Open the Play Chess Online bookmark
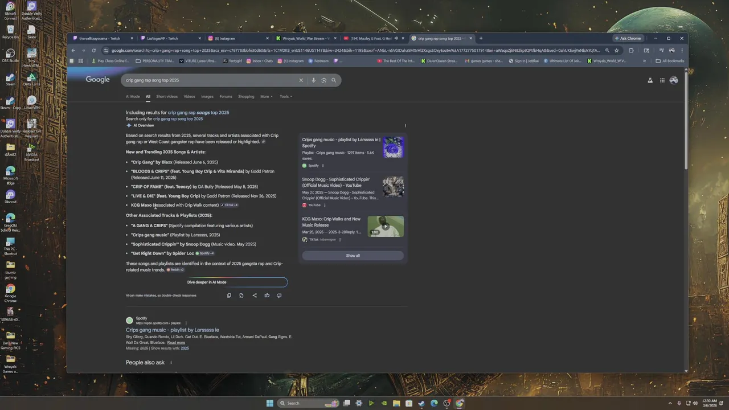 click(x=110, y=61)
